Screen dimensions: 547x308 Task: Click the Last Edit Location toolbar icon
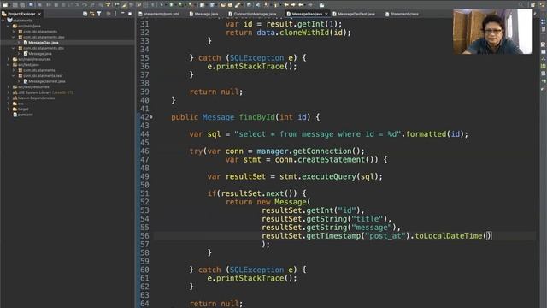(286, 5)
